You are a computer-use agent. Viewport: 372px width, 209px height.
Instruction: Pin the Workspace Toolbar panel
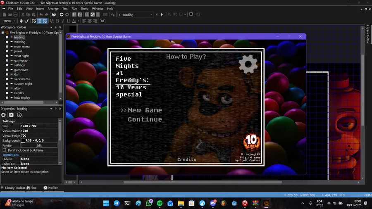pyautogui.click(x=56, y=27)
